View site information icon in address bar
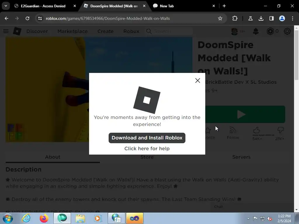This screenshot has height=224, width=299. pyautogui.click(x=40, y=18)
